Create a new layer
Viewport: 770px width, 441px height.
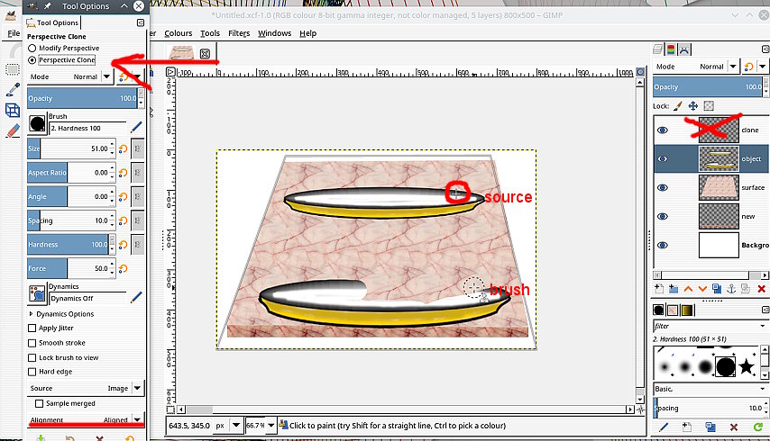click(x=659, y=289)
